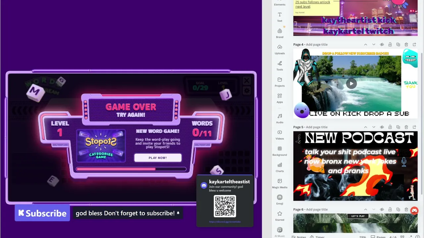424x238 pixels.
Task: Hide Page 4 using the eye icon
Action: point(382,45)
